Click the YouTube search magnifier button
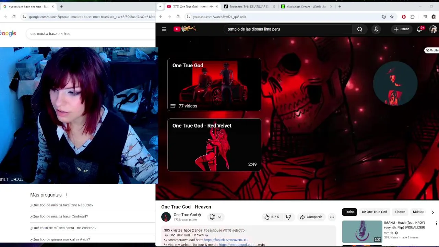Screen dimensions: 439x247 [360, 29]
